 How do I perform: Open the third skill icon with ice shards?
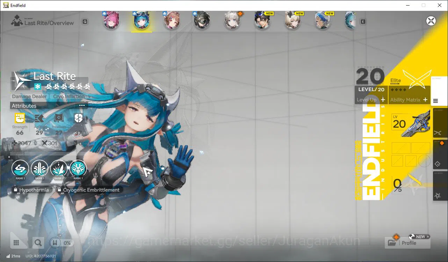click(x=59, y=169)
